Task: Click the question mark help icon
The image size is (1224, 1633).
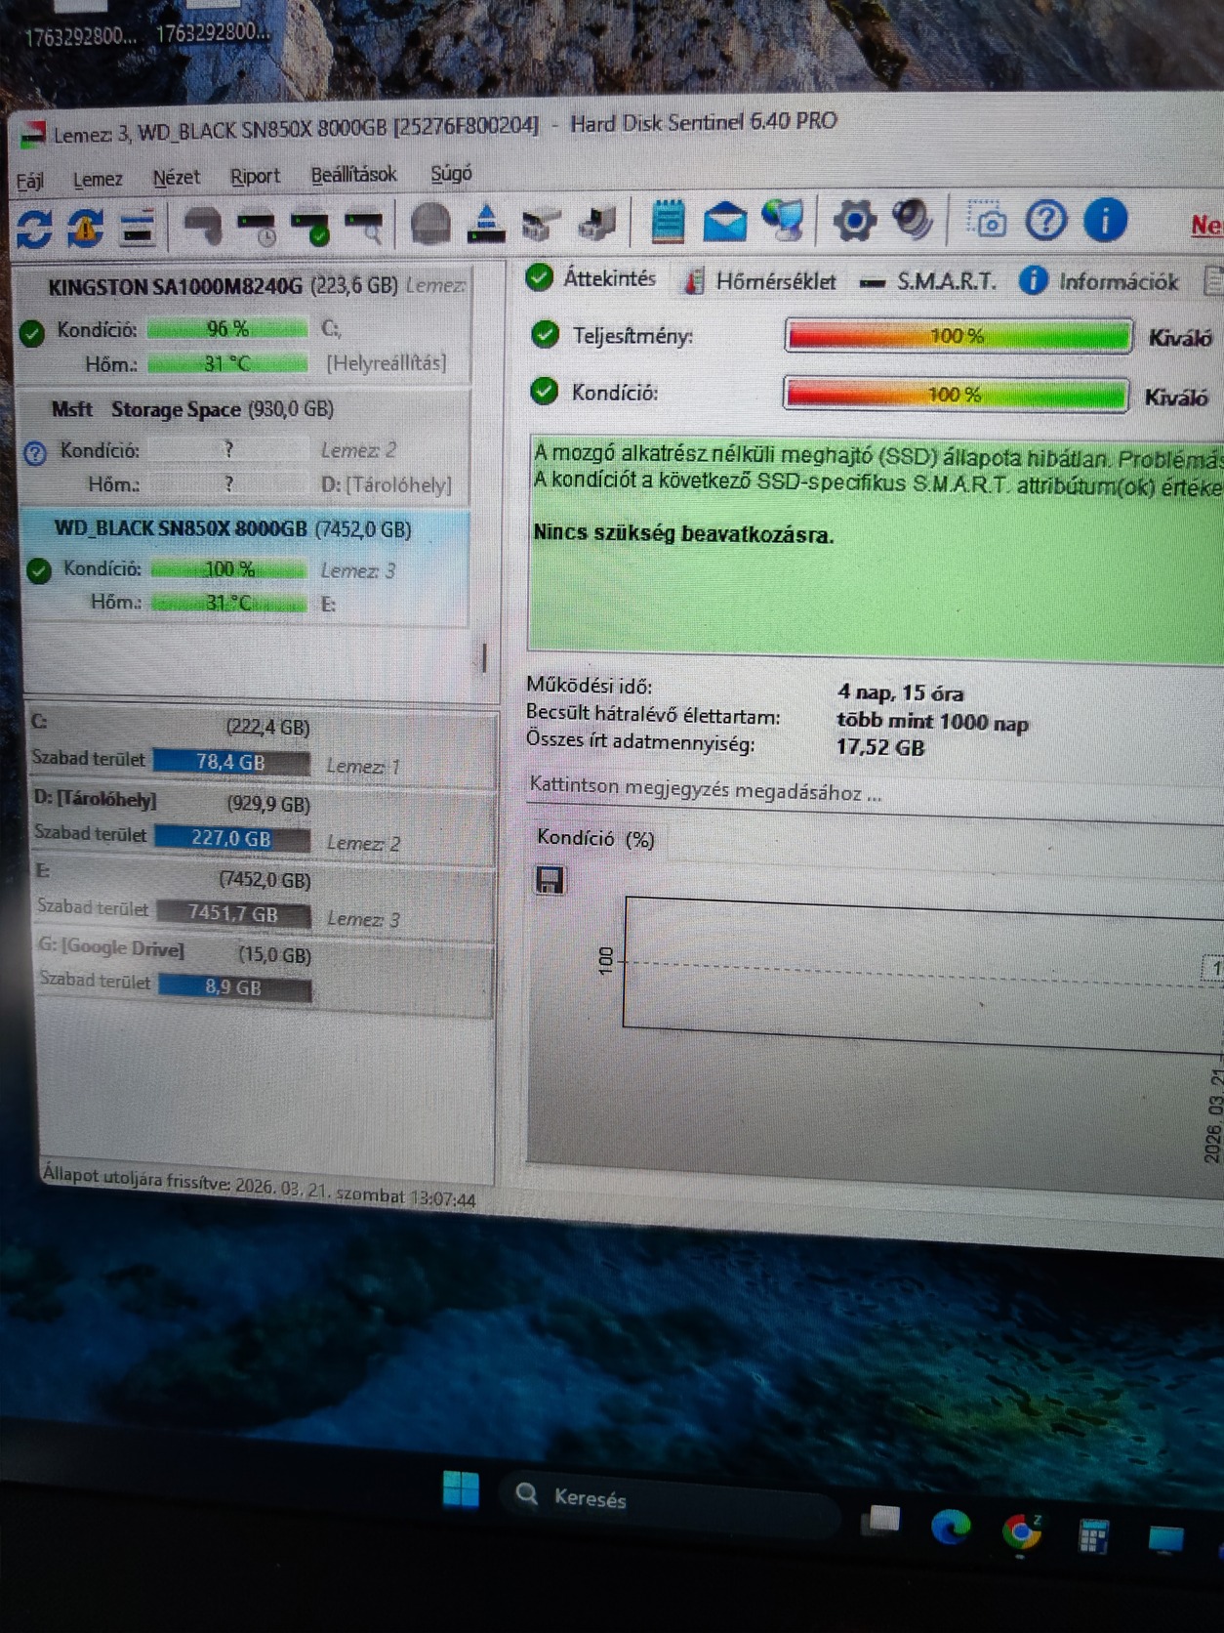Action: pos(1045,220)
